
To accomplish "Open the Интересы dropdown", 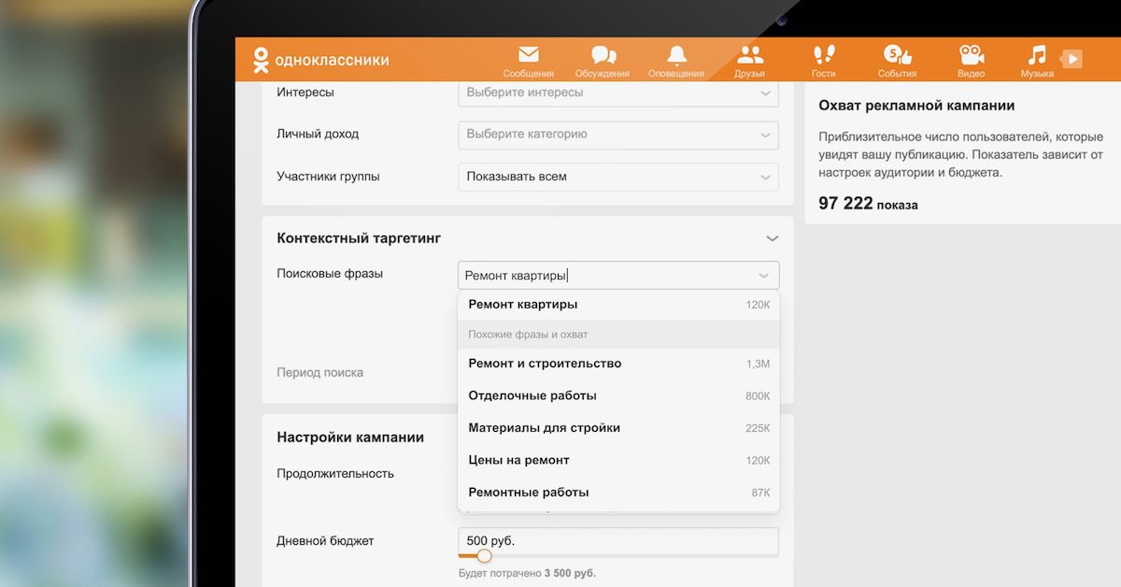I will [618, 93].
